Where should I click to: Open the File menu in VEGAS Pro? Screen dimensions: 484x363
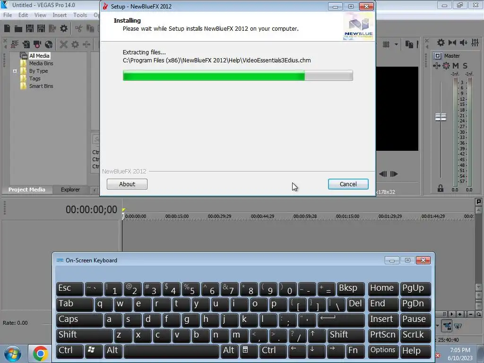pyautogui.click(x=8, y=15)
